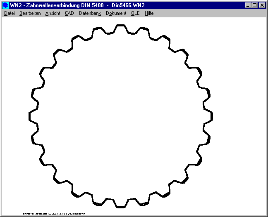This screenshot has height=217, width=268.
Task: Click the center of the spline profile drawing
Action: click(121, 115)
